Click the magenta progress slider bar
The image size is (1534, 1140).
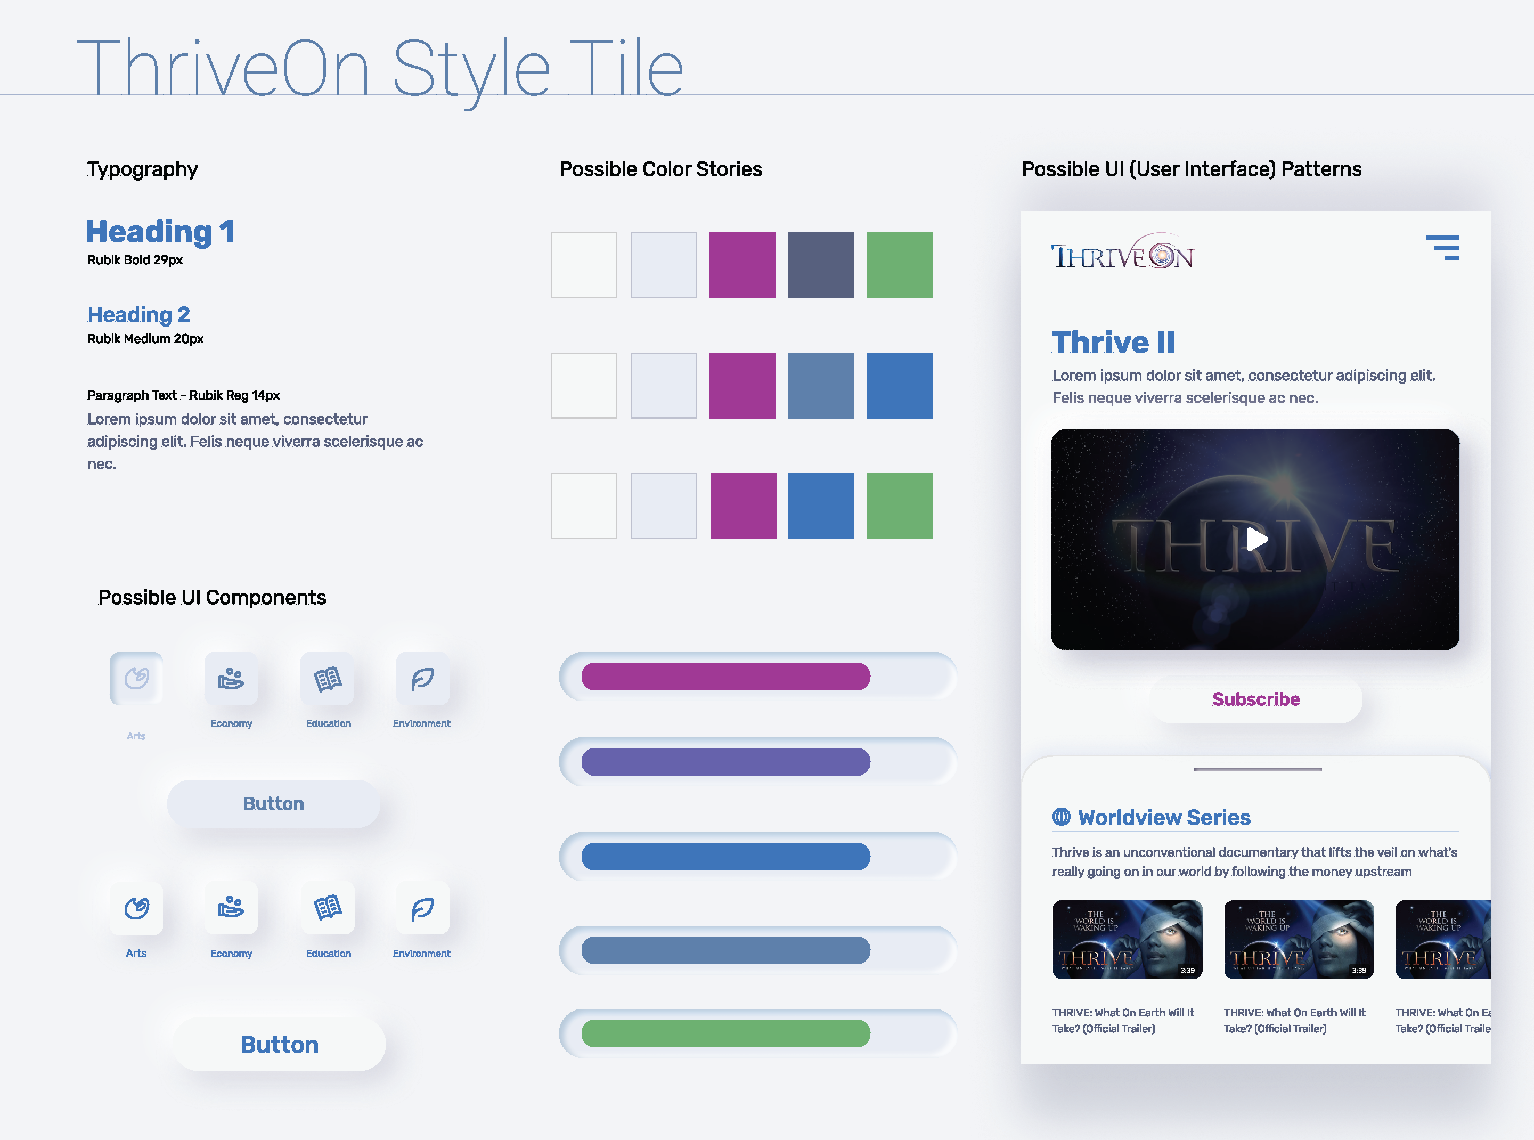pos(725,676)
